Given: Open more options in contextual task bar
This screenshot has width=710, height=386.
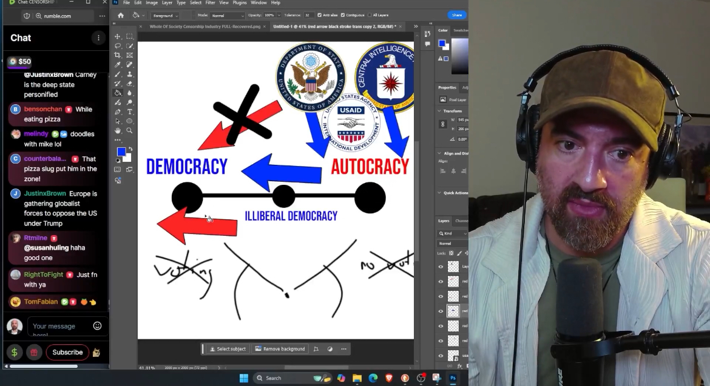Looking at the screenshot, I should point(343,349).
